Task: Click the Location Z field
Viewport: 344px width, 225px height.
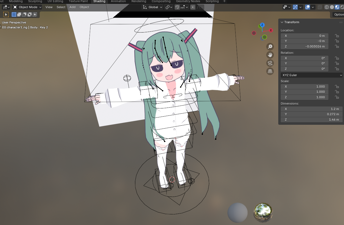Action: click(304, 46)
